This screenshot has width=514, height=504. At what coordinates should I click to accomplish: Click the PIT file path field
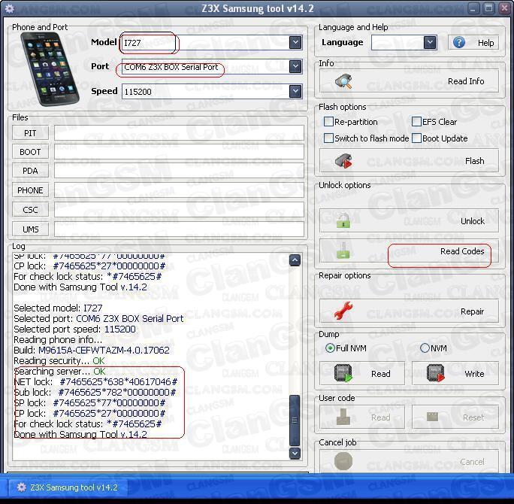tap(179, 133)
